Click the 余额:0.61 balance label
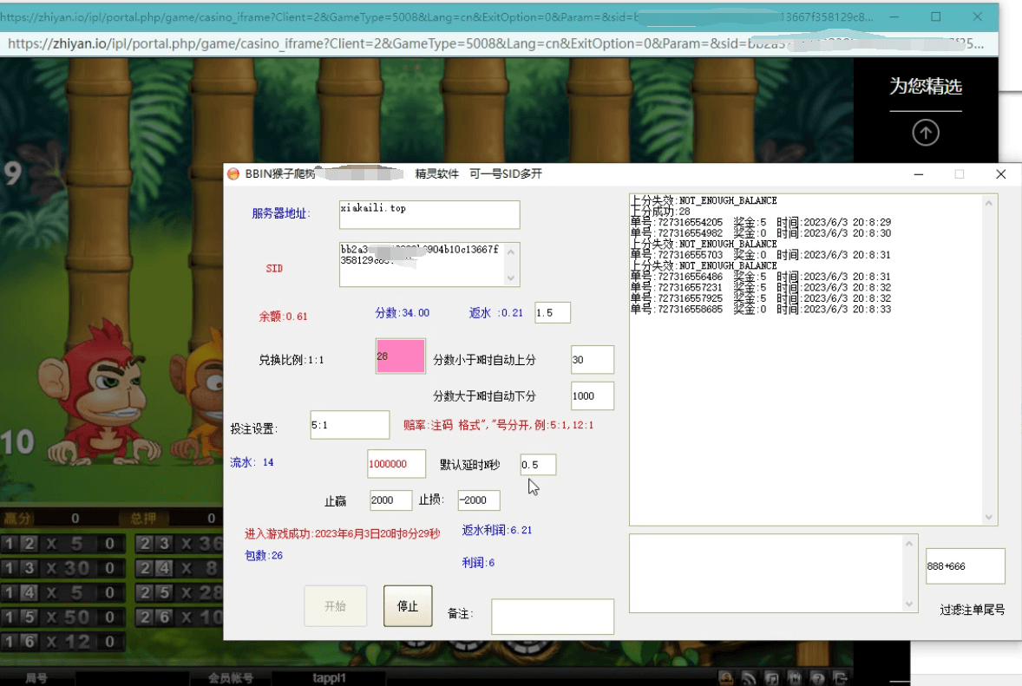1022x686 pixels. coord(283,316)
